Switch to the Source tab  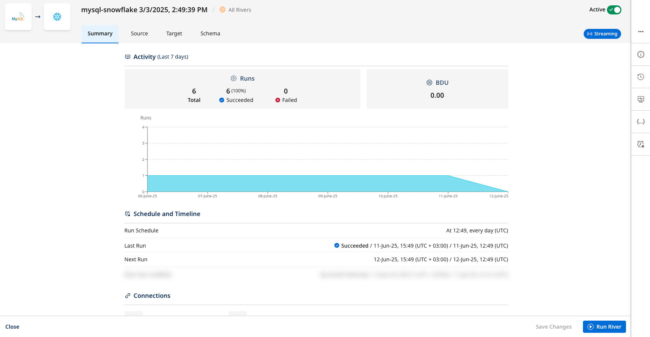pos(139,33)
